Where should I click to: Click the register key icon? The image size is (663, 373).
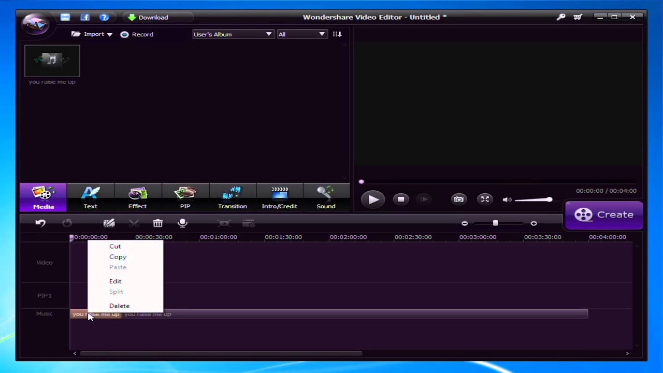click(x=561, y=17)
